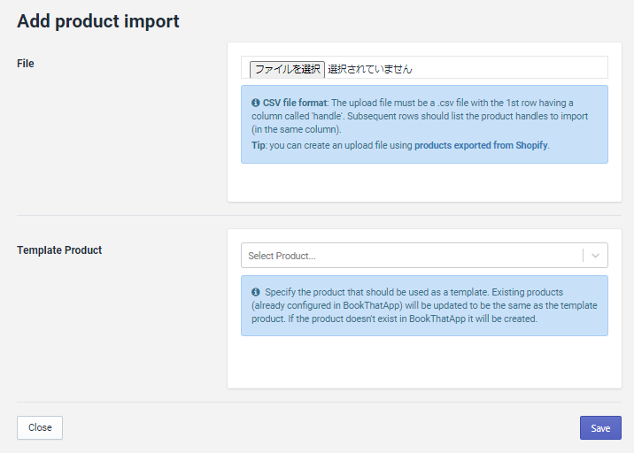
Task: Expand the Select Product dropdown chevron
Action: click(595, 256)
